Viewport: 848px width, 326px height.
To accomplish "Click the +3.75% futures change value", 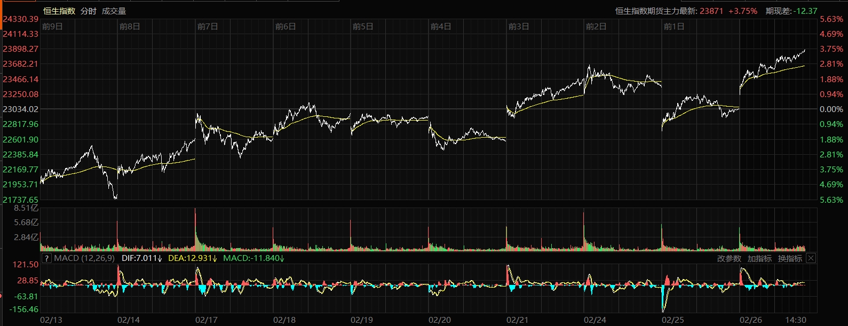I will point(743,11).
